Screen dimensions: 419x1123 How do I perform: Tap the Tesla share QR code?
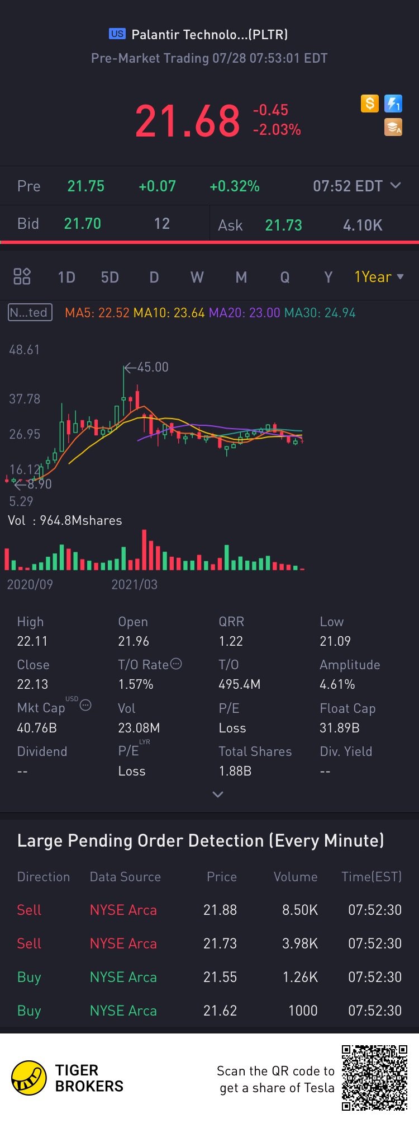pyautogui.click(x=375, y=1078)
